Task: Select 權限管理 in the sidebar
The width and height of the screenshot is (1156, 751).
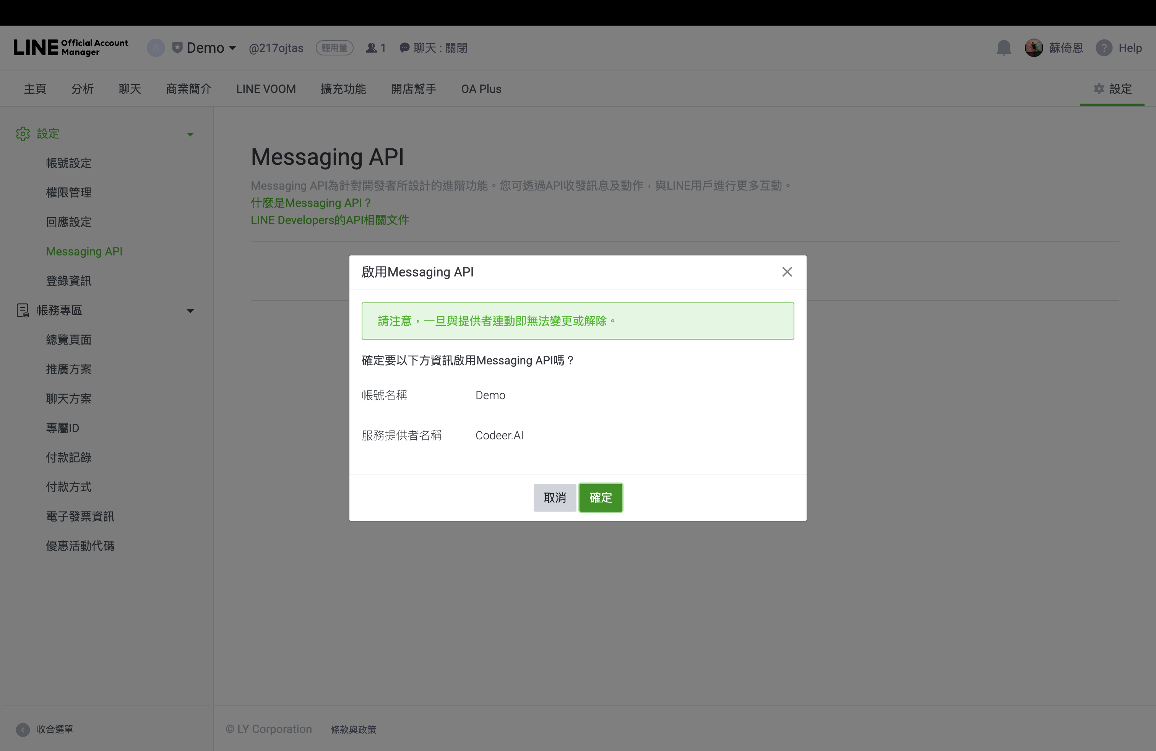Action: (x=68, y=192)
